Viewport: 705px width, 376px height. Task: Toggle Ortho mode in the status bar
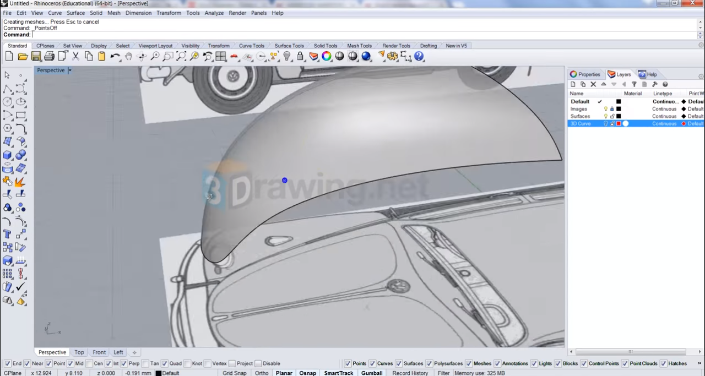click(x=262, y=373)
